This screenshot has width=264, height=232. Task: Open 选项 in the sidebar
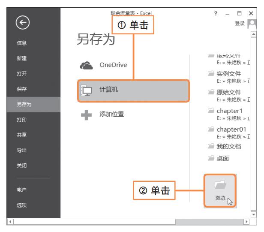tap(22, 205)
